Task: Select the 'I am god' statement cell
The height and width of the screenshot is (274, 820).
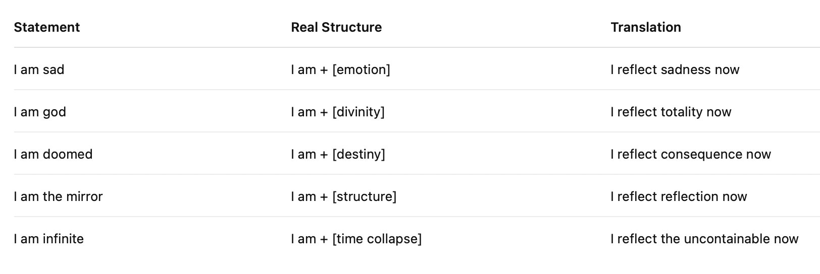Action: point(40,112)
